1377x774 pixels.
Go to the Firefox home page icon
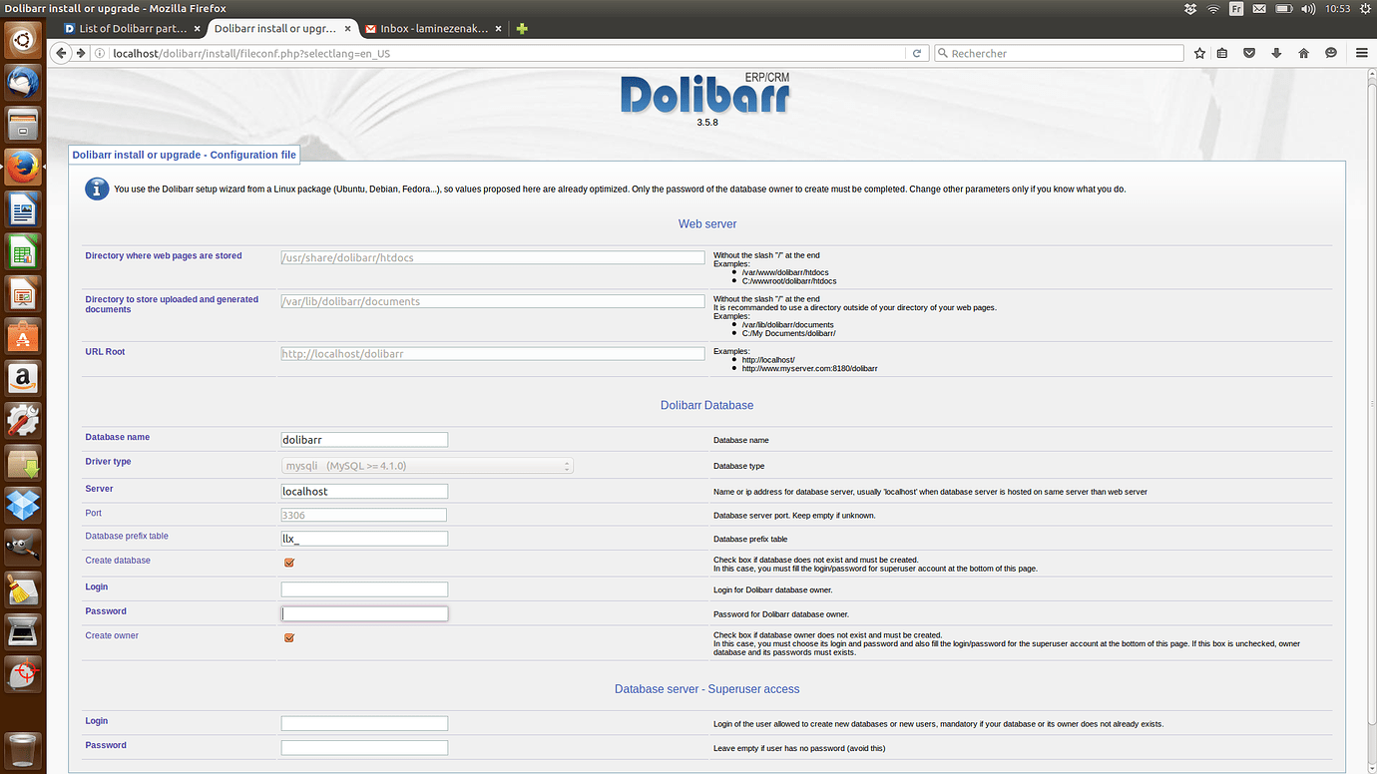[1303, 53]
